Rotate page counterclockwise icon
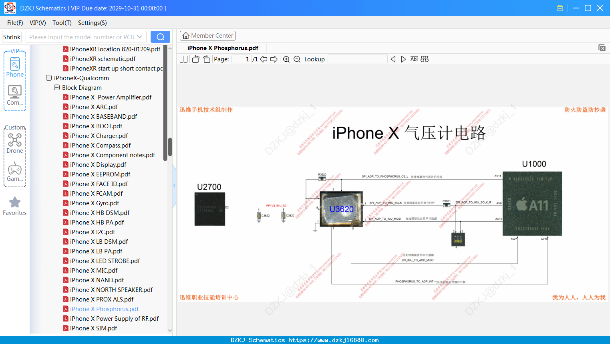This screenshot has width=610, height=344. tap(195, 59)
